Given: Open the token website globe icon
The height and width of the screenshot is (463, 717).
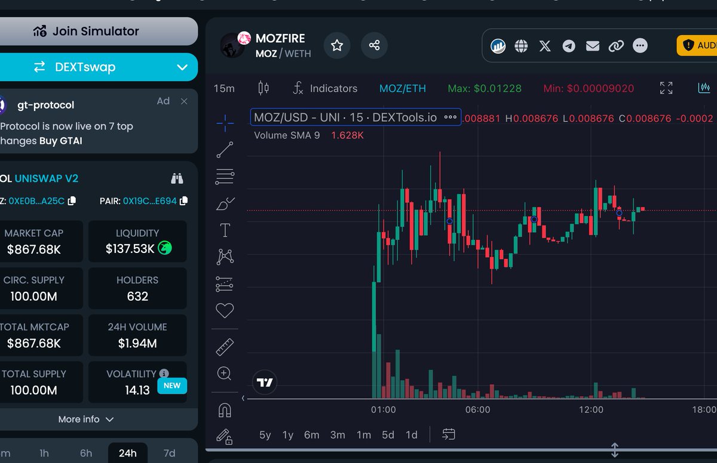Looking at the screenshot, I should (x=521, y=46).
